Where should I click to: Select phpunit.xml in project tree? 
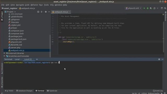(16, 42)
